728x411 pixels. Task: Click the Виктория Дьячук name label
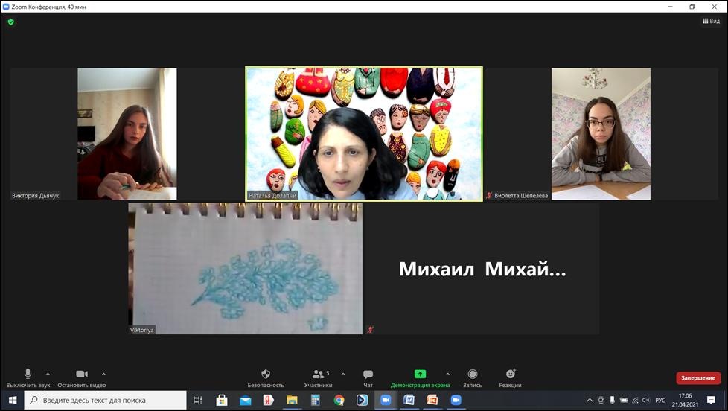pos(35,196)
